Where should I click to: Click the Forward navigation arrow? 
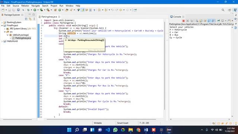click(x=127, y=10)
